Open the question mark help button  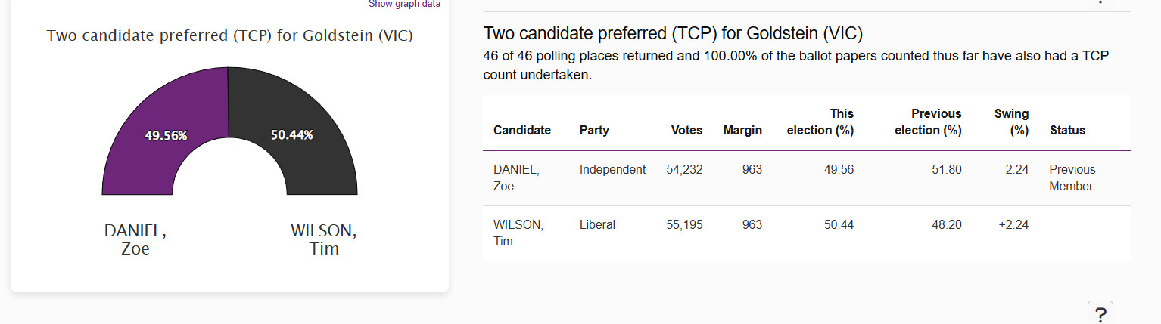click(x=1100, y=313)
